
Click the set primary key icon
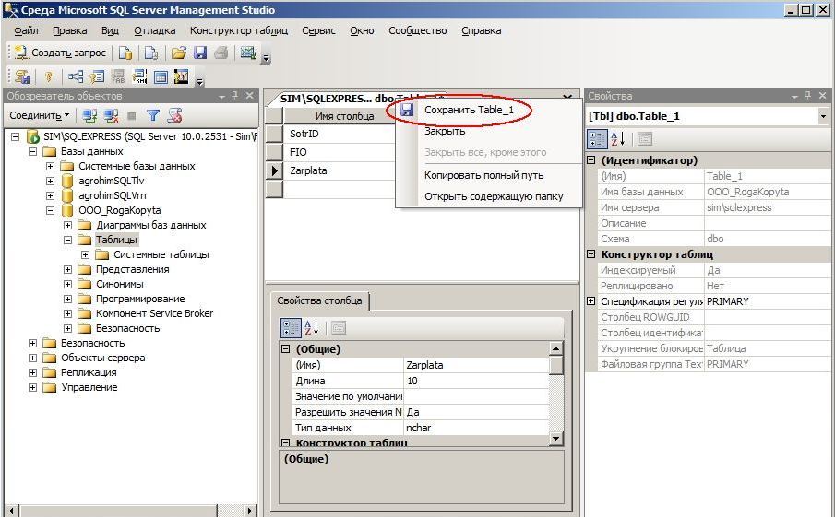click(x=49, y=77)
